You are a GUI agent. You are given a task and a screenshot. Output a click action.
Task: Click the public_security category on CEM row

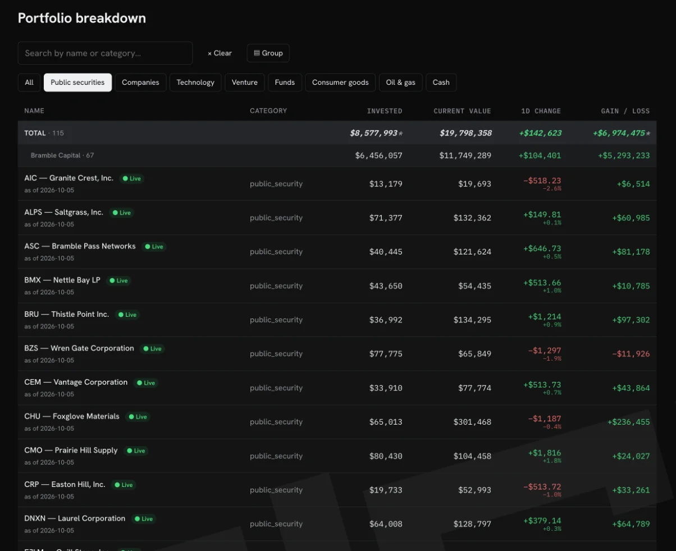pyautogui.click(x=276, y=388)
